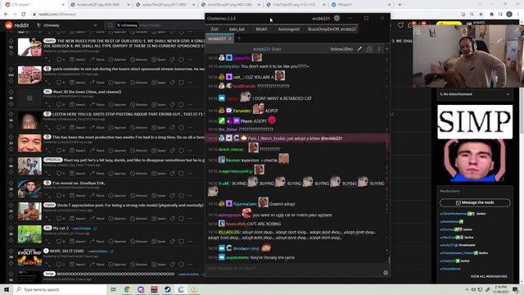This screenshot has width=524, height=295.
Task: Open I've moved on. Goodbye Erik post title
Action: (x=79, y=183)
